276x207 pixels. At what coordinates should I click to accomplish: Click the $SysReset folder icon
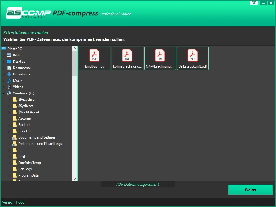(15, 106)
